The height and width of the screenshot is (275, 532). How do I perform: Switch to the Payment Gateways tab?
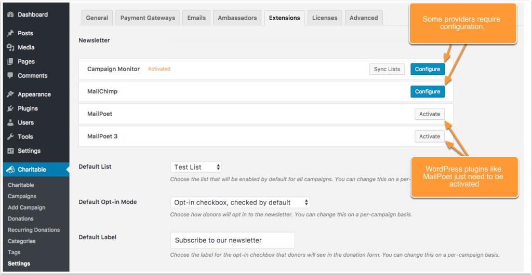tap(148, 18)
